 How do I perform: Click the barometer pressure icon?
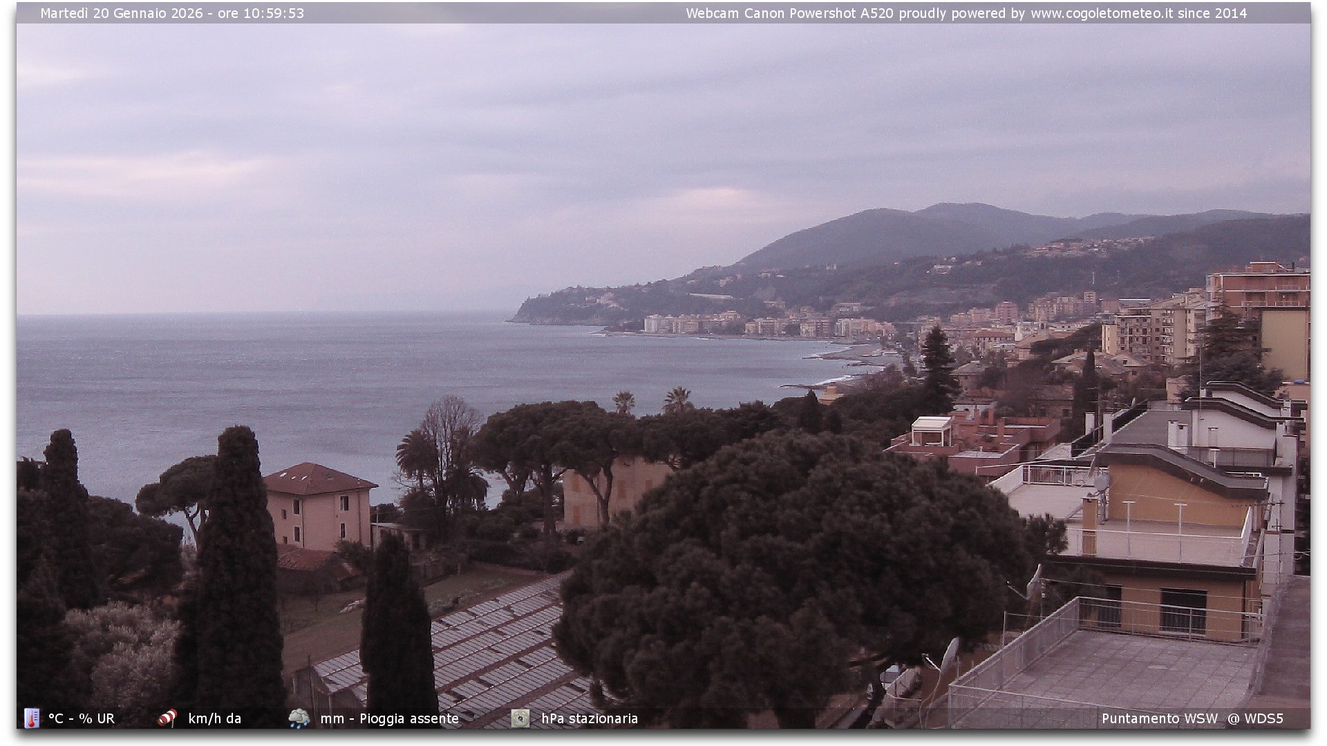click(520, 718)
